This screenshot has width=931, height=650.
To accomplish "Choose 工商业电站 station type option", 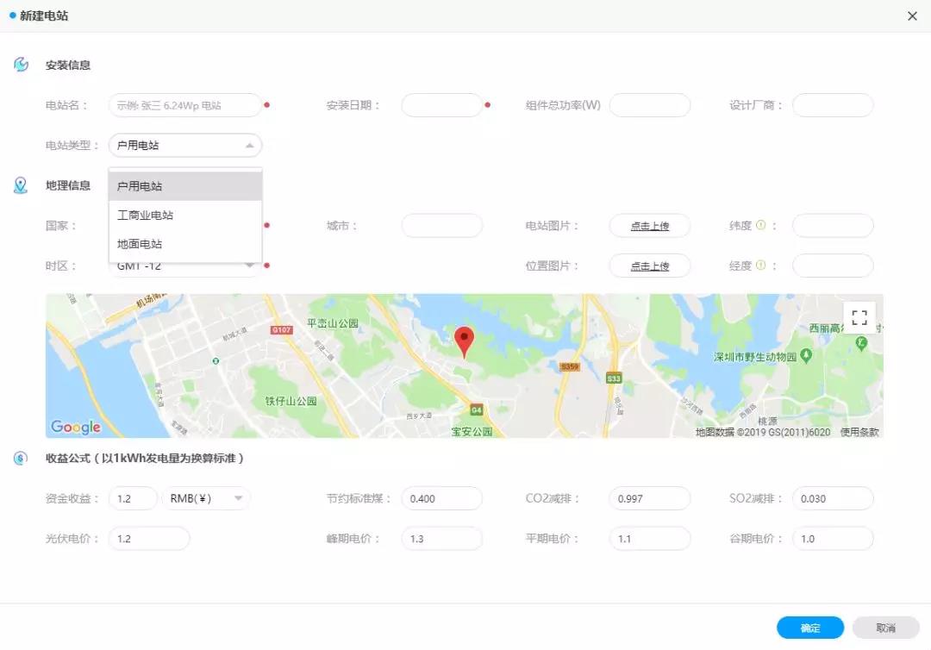I will tap(185, 216).
